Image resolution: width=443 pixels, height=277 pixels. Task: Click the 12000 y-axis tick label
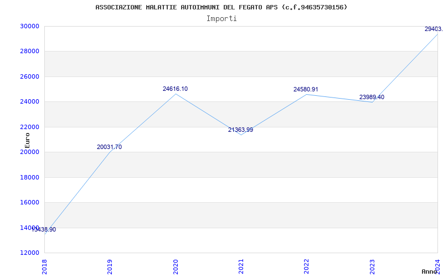pyautogui.click(x=29, y=253)
